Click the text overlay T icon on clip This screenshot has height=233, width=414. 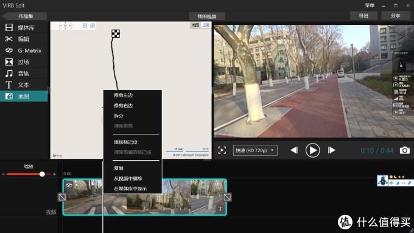(220, 209)
